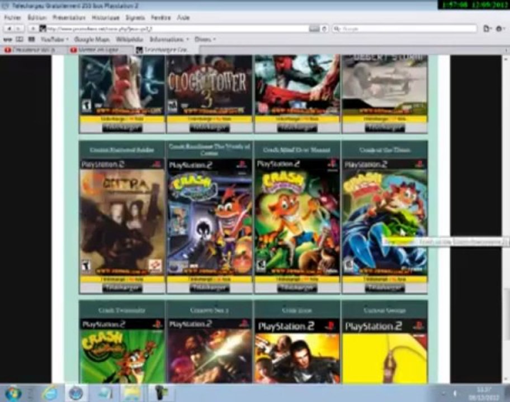Open the Windows Start menu
Screen dimensions: 510x402
pyautogui.click(x=12, y=393)
